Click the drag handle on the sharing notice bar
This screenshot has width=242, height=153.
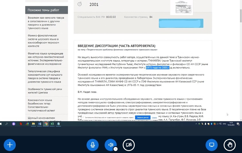click(83, 117)
